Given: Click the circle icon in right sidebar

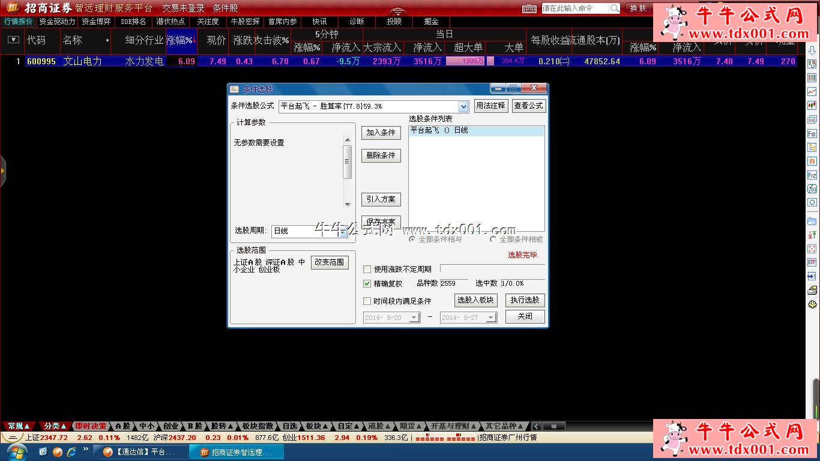Looking at the screenshot, I should 812,203.
